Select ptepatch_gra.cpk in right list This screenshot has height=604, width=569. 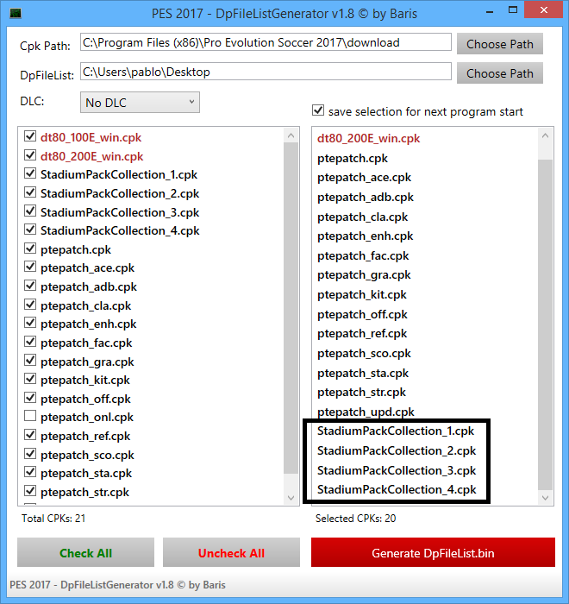pyautogui.click(x=364, y=274)
